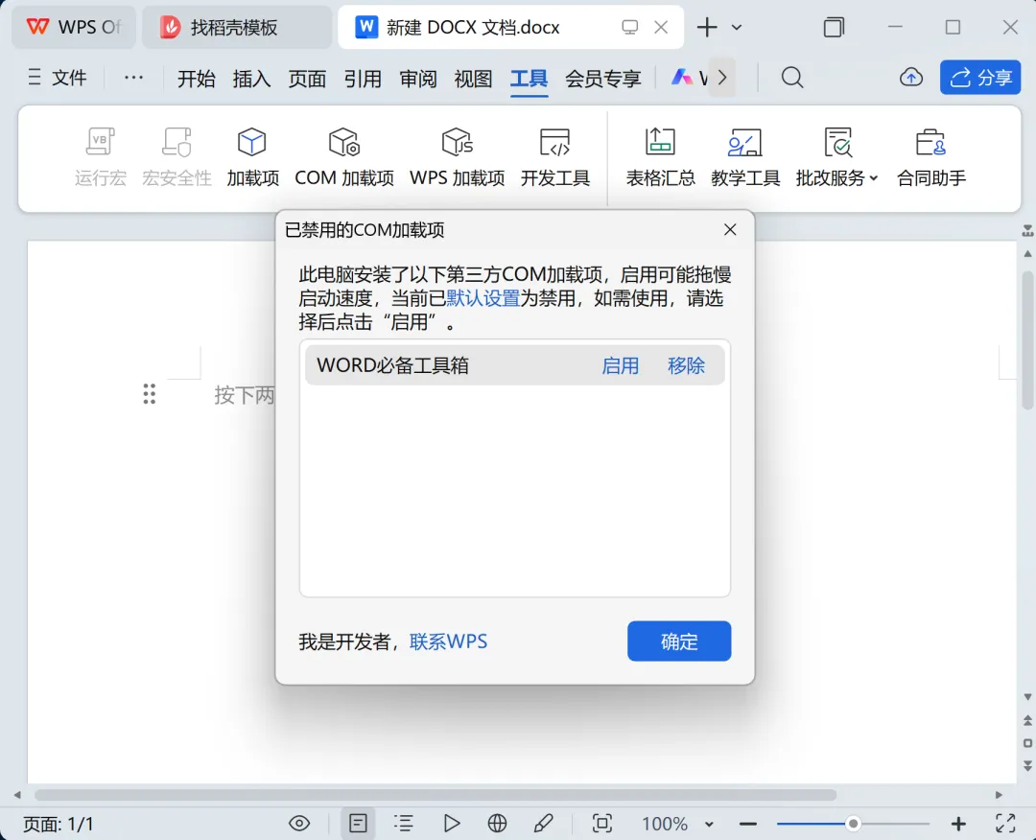
Task: Open 教学工具 in the ribbon
Action: [x=745, y=156]
